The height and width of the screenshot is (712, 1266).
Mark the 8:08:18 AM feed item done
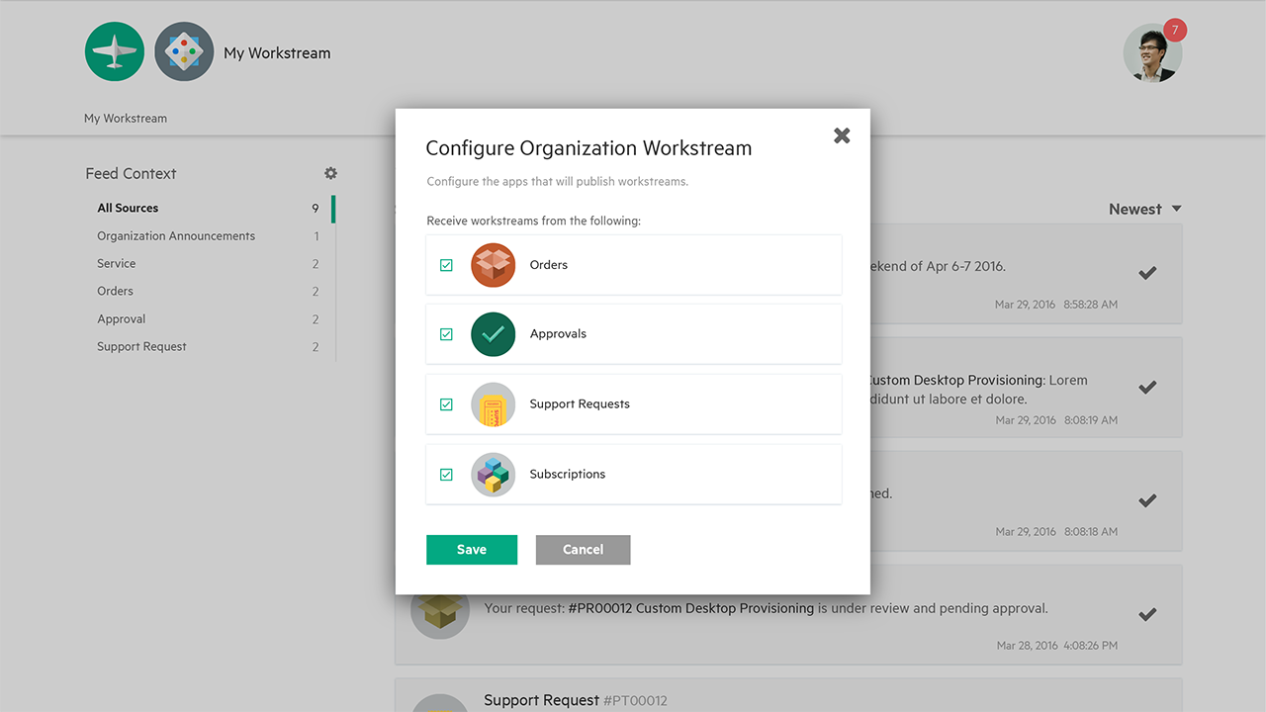pyautogui.click(x=1147, y=500)
